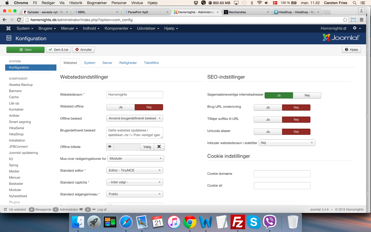Click the Annuller button
Image resolution: width=371 pixels, height=232 pixels.
click(83, 50)
